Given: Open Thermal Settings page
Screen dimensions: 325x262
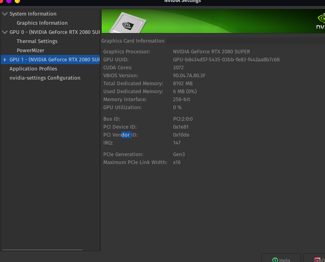Looking at the screenshot, I should tap(37, 41).
